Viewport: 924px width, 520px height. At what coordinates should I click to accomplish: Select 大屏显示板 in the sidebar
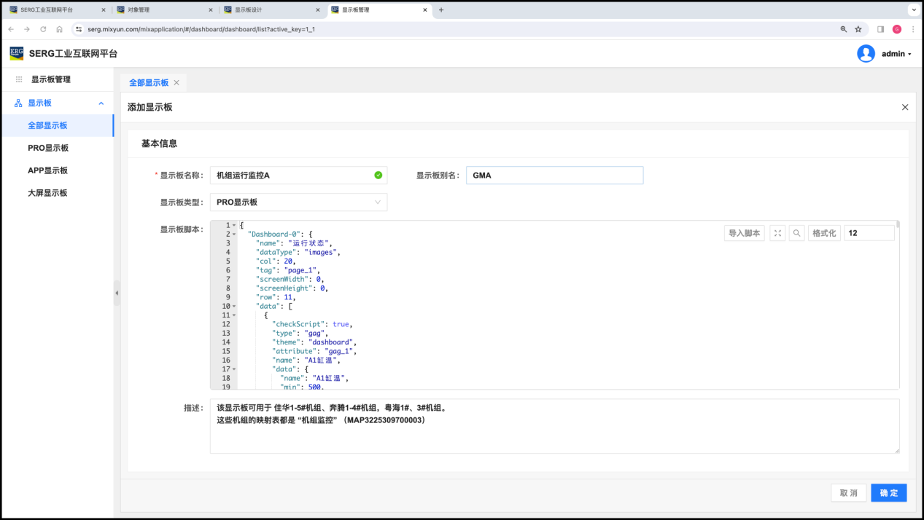[x=47, y=193]
